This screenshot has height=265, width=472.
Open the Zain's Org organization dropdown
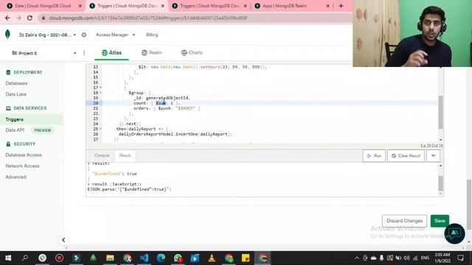47,35
